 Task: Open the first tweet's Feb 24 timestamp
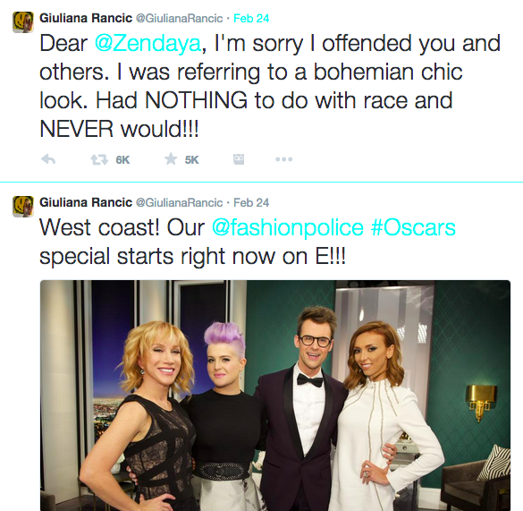tap(251, 18)
